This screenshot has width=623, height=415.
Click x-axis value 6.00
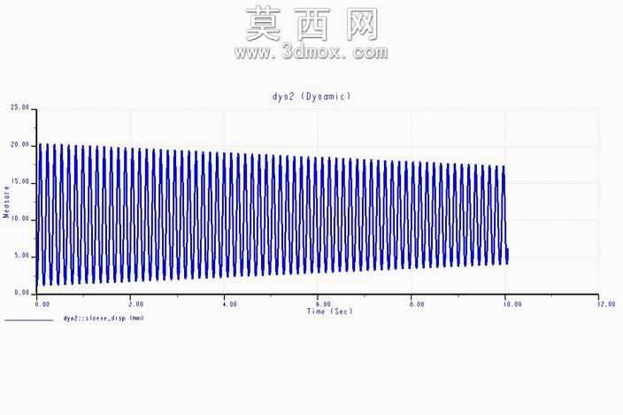click(323, 304)
